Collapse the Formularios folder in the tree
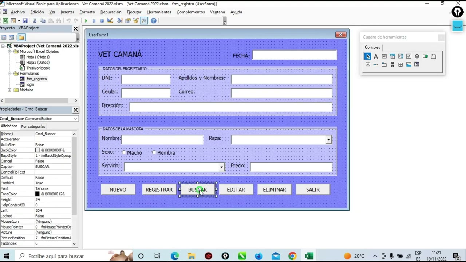 [x=10, y=74]
